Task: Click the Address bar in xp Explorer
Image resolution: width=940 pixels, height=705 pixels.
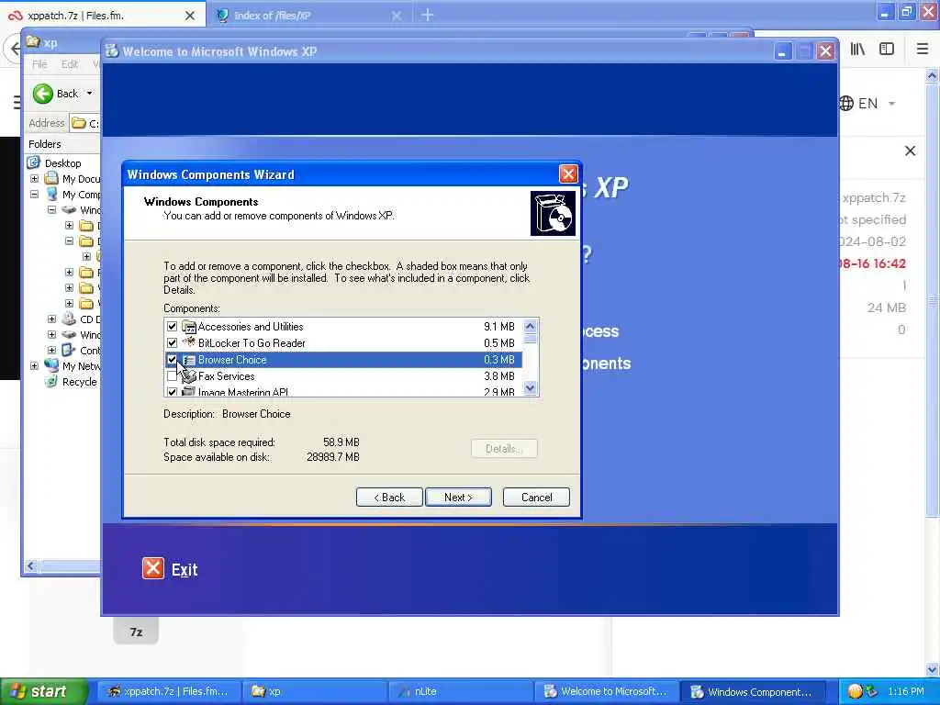Action: pyautogui.click(x=84, y=124)
